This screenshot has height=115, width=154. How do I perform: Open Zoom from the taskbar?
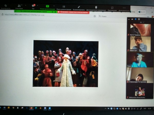coord(50,108)
